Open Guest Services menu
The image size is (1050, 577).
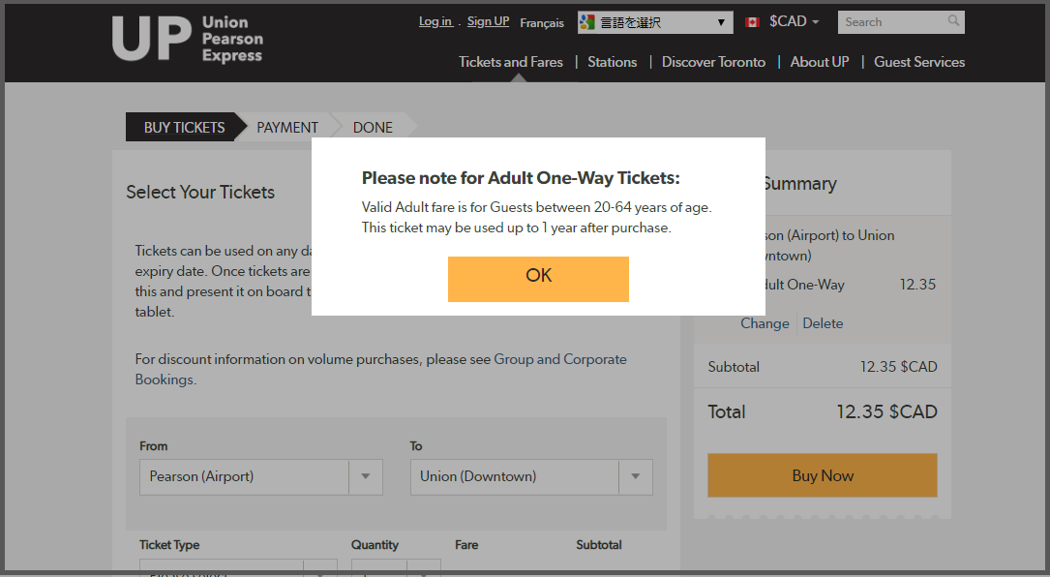pos(919,62)
